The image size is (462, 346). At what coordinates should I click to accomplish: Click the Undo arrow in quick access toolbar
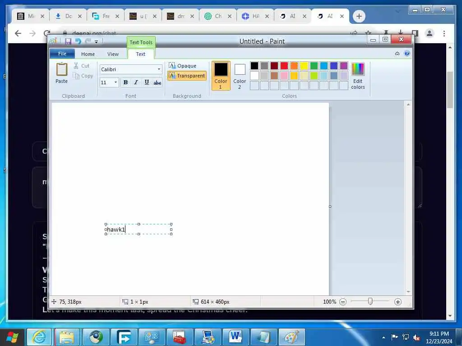pos(78,41)
